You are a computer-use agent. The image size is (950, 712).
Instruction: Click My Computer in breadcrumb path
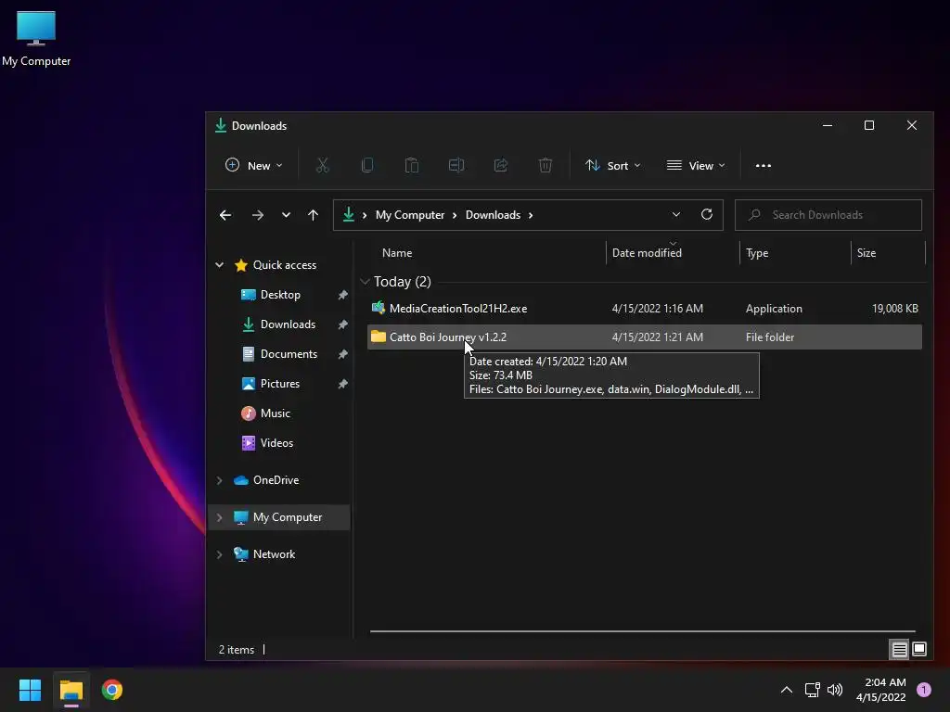[409, 215]
